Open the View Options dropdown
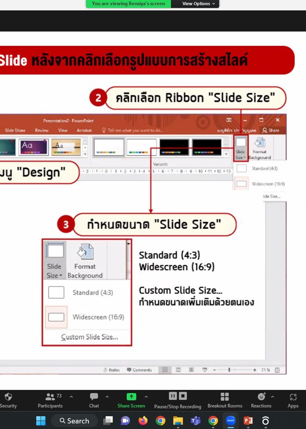The width and height of the screenshot is (306, 429). [x=198, y=4]
